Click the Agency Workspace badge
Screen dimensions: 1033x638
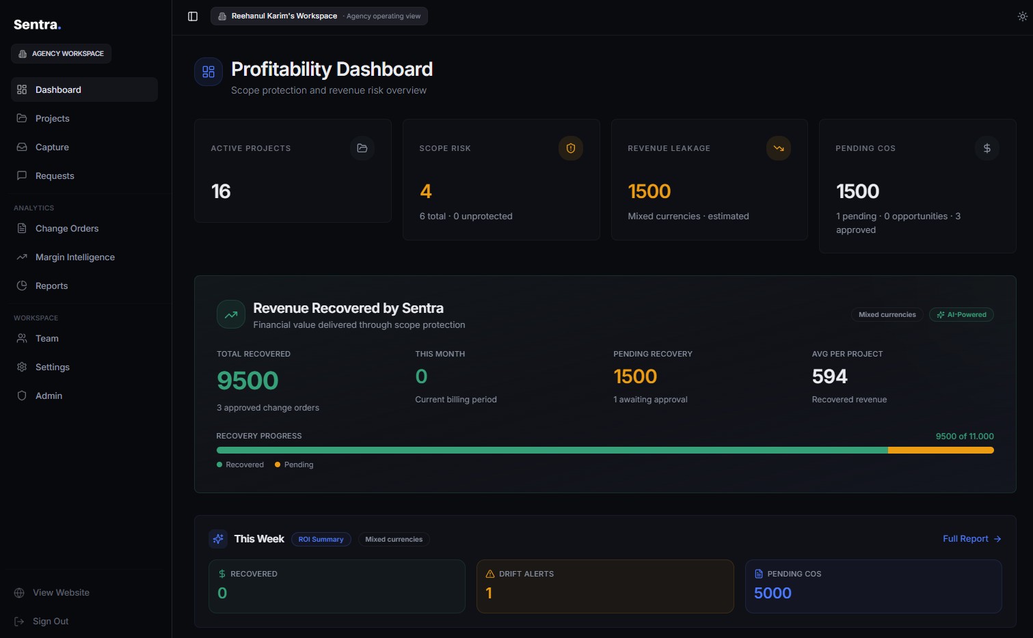(x=61, y=53)
